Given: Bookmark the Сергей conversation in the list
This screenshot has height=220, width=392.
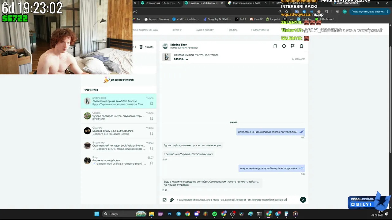Looking at the screenshot, I should (152, 119).
